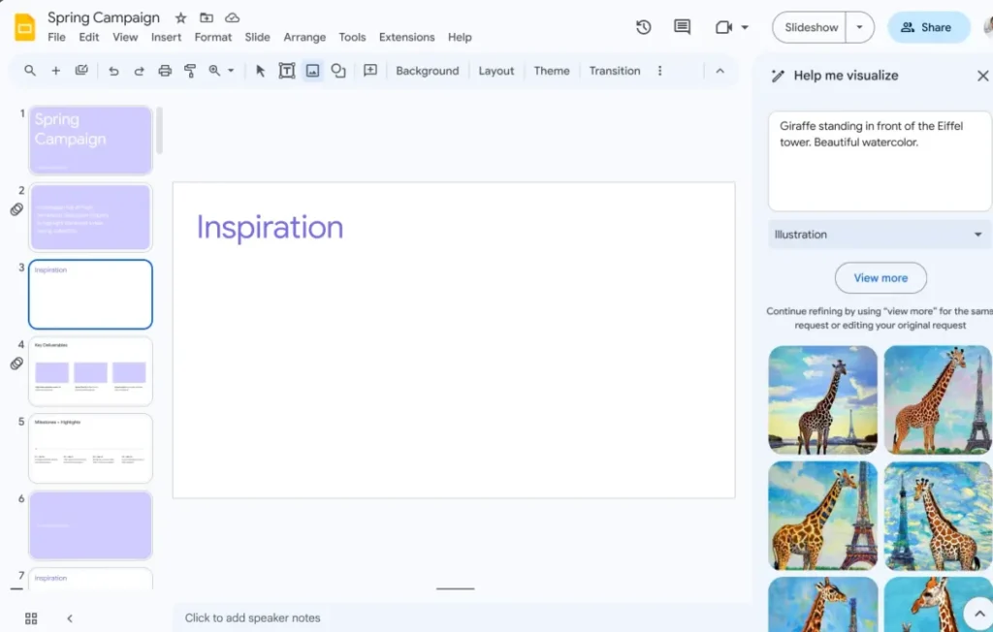Start a video call with camera icon
Viewport: 993px width, 632px height.
click(723, 27)
